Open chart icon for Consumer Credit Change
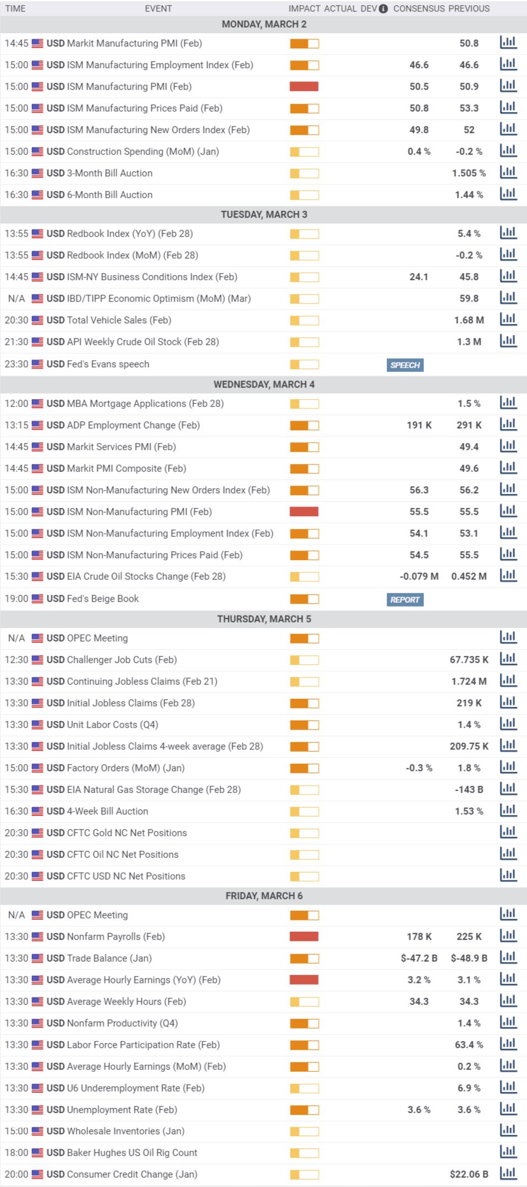The height and width of the screenshot is (1187, 527). (x=508, y=1174)
